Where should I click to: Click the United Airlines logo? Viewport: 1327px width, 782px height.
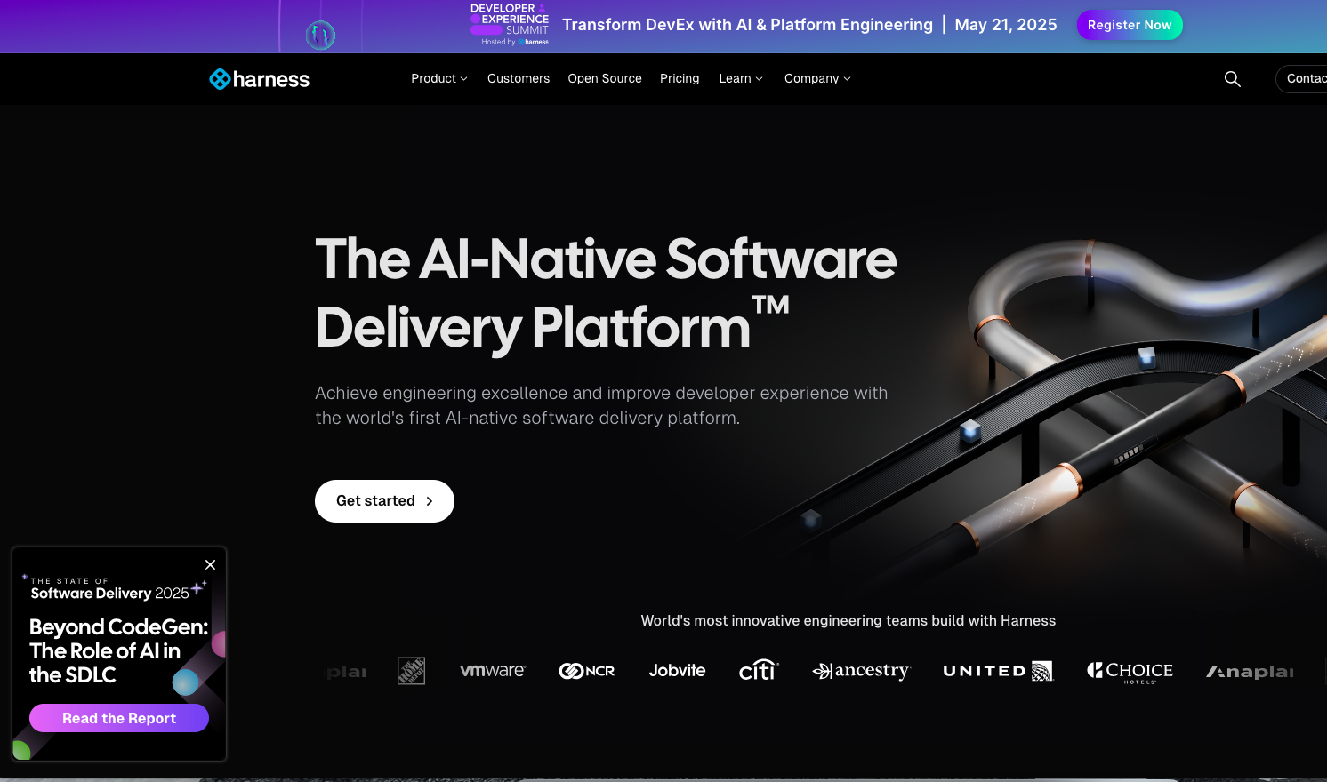coord(998,671)
